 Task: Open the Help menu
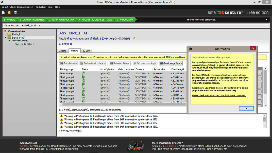57,7
